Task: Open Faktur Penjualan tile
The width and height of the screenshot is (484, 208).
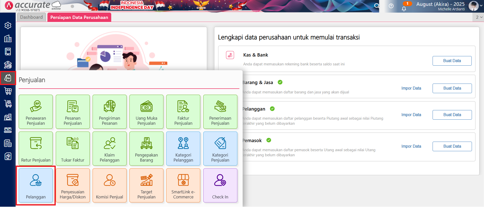Action: [183, 112]
